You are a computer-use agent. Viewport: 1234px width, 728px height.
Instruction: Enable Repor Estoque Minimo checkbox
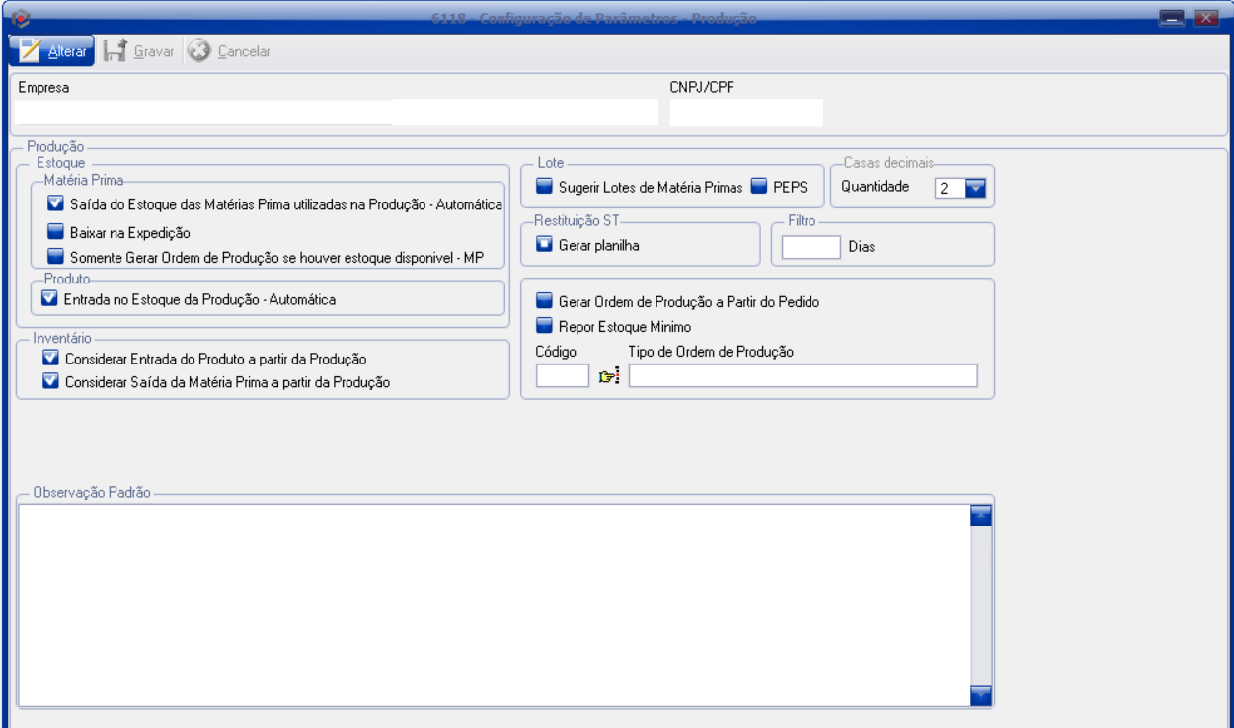[544, 326]
